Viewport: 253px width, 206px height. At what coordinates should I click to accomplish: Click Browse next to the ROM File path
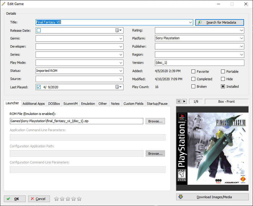(155, 121)
